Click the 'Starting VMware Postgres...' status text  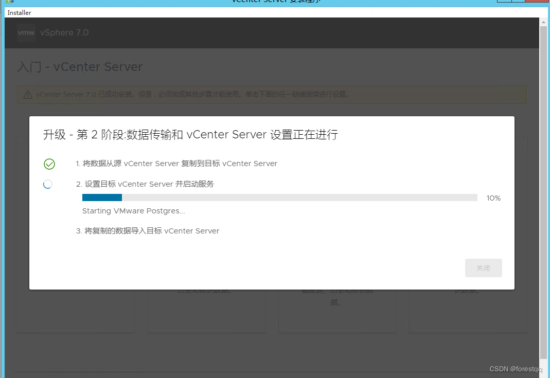pyautogui.click(x=134, y=211)
